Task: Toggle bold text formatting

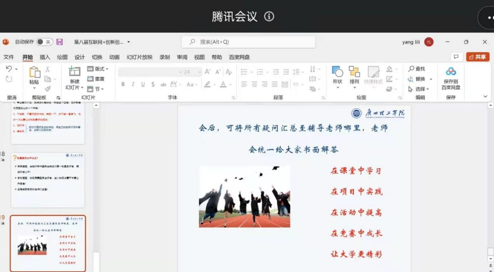Action: tap(123, 84)
